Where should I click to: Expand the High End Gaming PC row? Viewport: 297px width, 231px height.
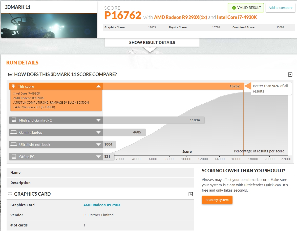(98, 120)
